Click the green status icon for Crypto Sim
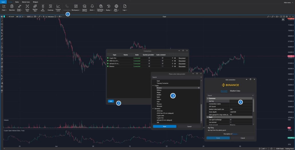This screenshot has height=150, width=295. pos(108,58)
